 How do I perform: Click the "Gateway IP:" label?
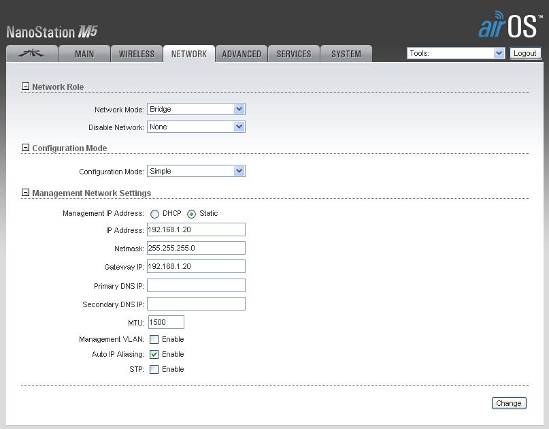[x=124, y=267]
